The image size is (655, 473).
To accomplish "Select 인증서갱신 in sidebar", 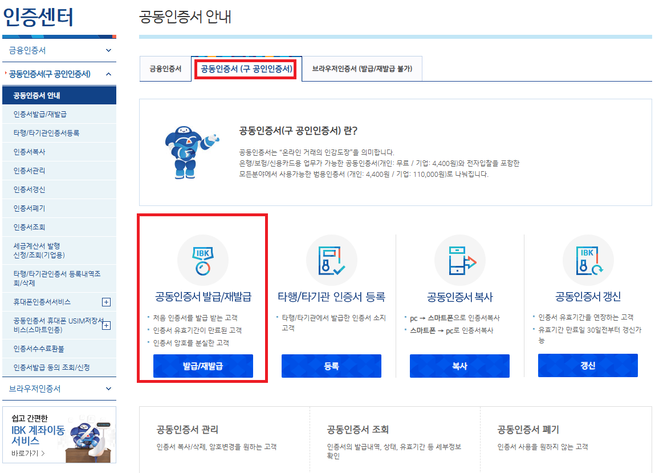I will click(59, 189).
